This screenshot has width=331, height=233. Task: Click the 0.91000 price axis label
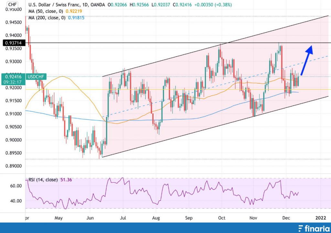coord(14,114)
